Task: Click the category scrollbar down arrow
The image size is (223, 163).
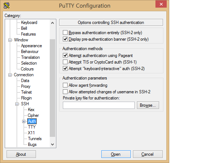Action: coord(52,144)
